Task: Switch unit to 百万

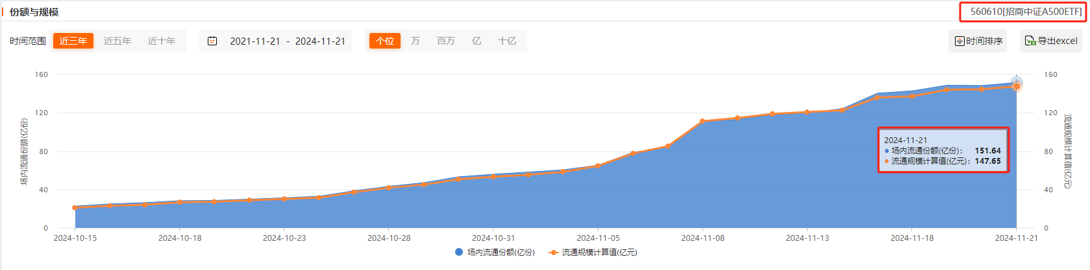Action: [446, 41]
